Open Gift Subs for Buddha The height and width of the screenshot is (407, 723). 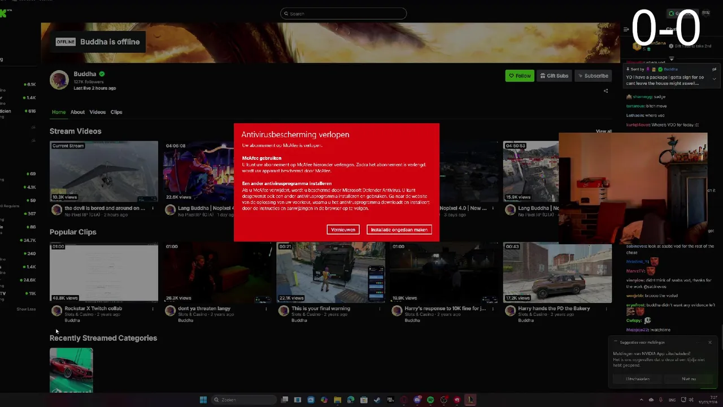[554, 76]
